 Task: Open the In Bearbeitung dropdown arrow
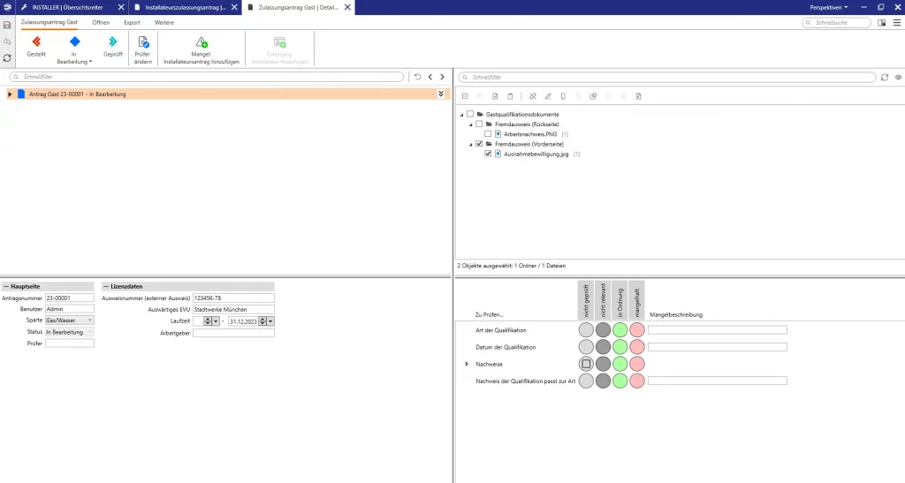tap(91, 62)
